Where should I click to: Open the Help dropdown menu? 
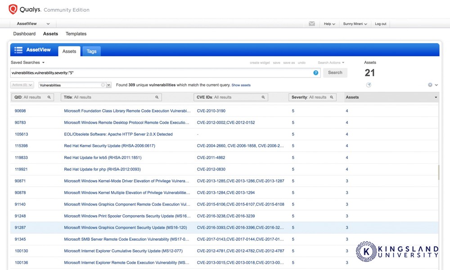(329, 24)
